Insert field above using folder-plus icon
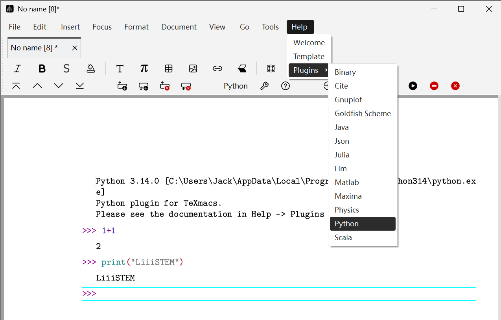The image size is (501, 320). (x=122, y=86)
